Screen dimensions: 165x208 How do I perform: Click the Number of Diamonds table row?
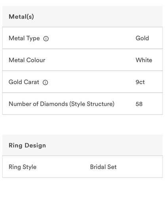pos(82,103)
